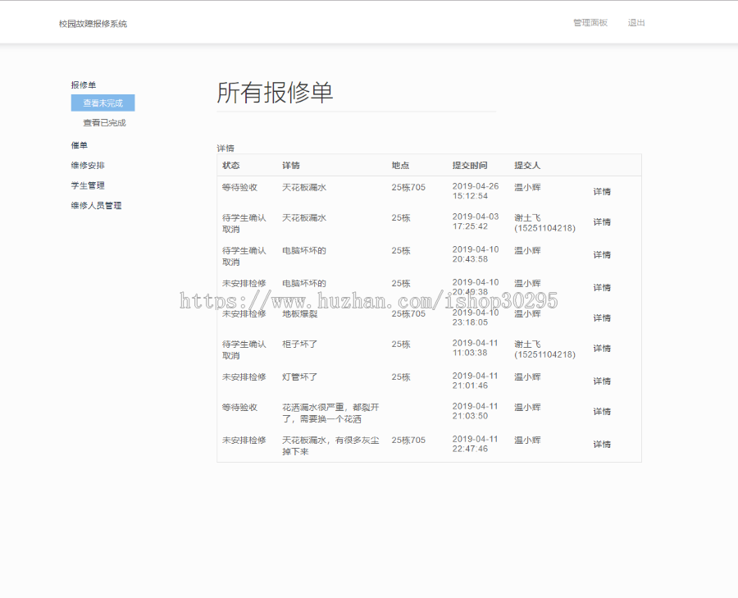Open 详情 for the 2019-04-03 17:25:42 order

pos(602,221)
